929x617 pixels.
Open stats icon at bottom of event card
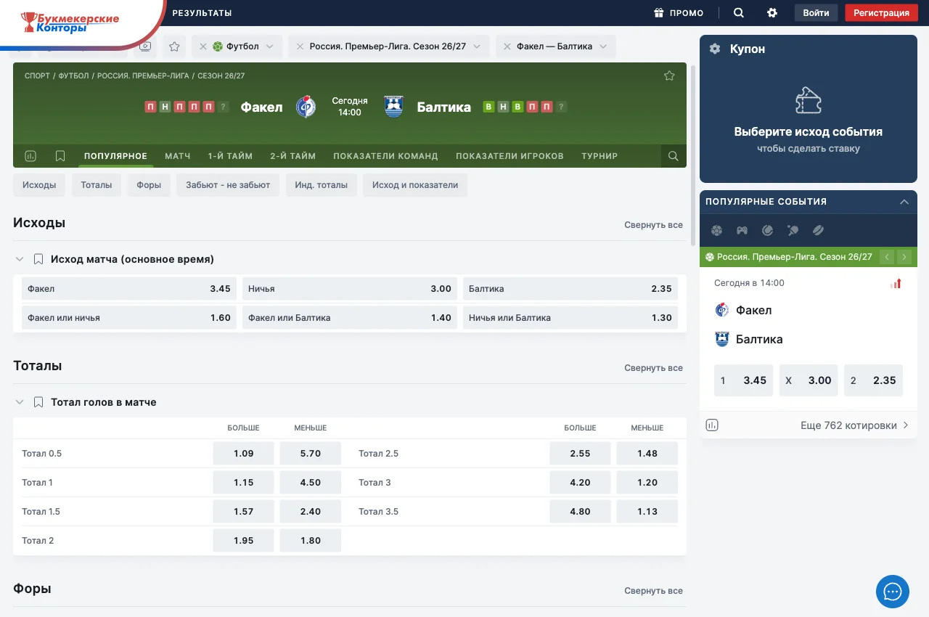(712, 425)
